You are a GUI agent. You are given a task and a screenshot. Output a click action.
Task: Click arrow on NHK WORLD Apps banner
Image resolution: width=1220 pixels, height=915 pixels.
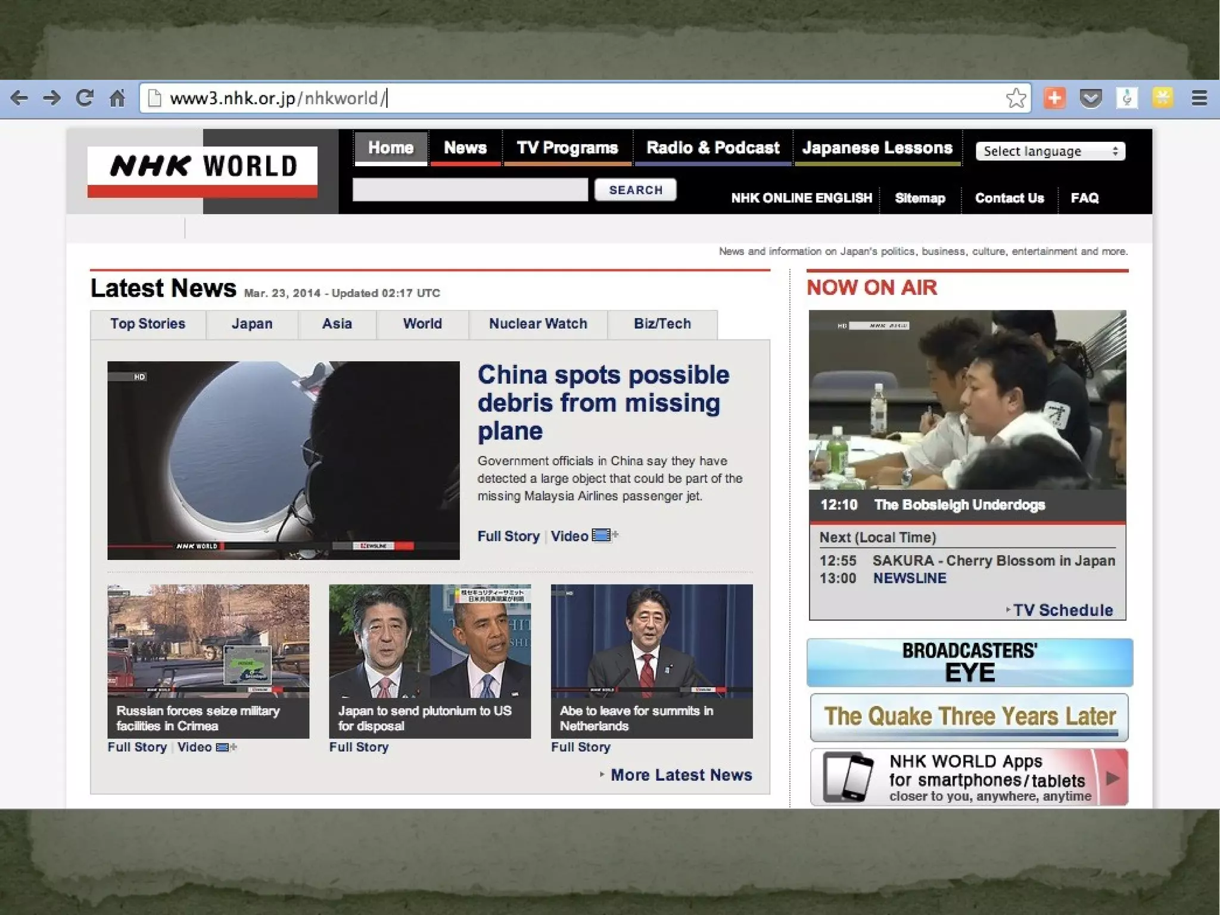1112,778
